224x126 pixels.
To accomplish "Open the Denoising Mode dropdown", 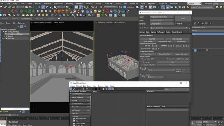I will [161, 70].
